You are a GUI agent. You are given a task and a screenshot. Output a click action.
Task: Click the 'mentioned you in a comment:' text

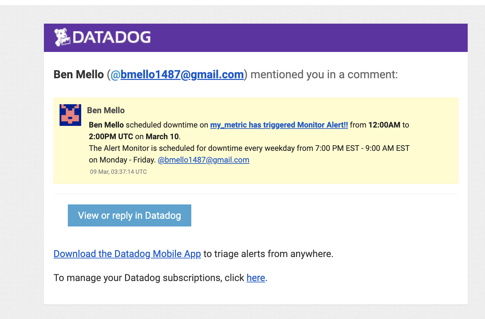pyautogui.click(x=324, y=74)
